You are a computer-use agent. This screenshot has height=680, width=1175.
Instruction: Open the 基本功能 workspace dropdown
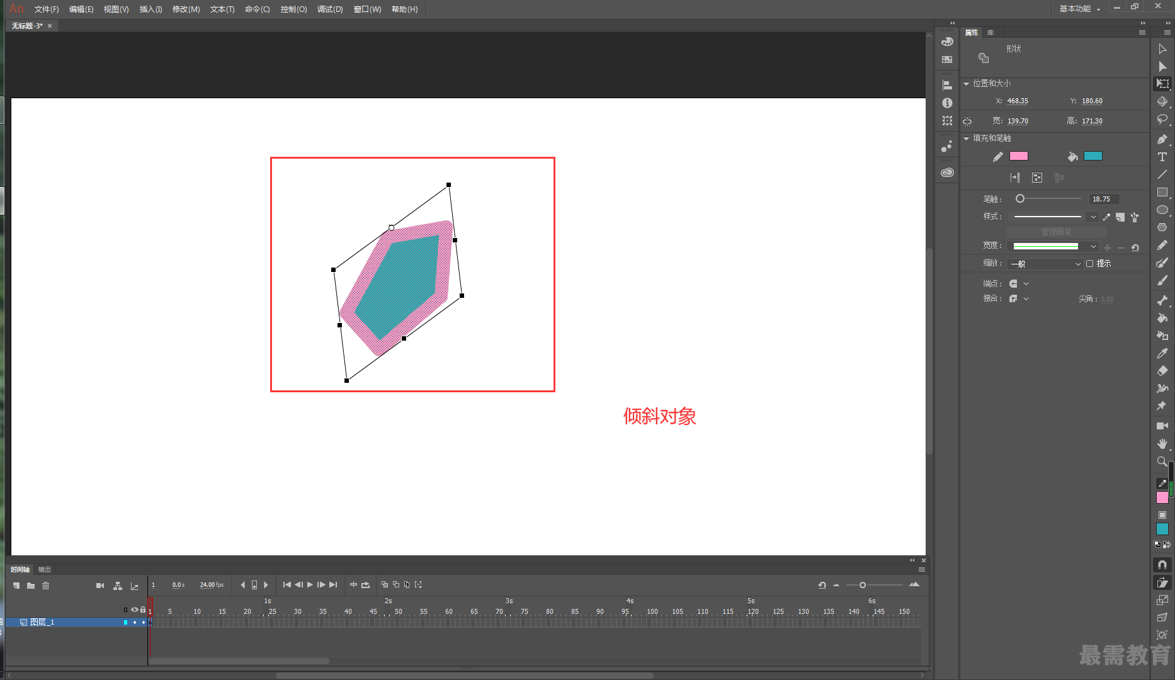tap(1079, 9)
